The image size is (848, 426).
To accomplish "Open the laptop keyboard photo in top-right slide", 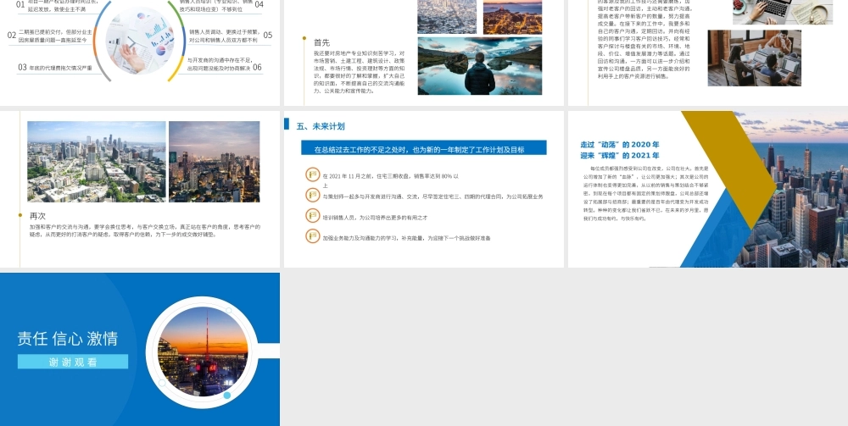I will click(783, 11).
